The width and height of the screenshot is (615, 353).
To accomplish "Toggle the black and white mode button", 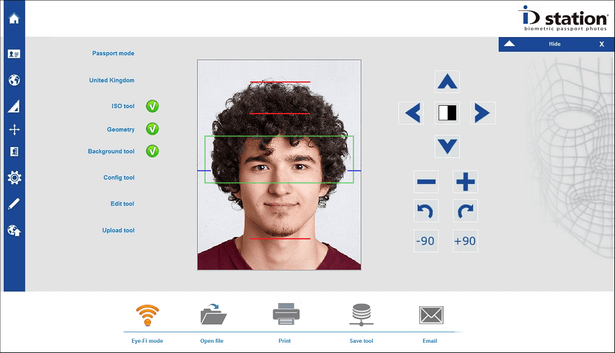I will point(447,113).
